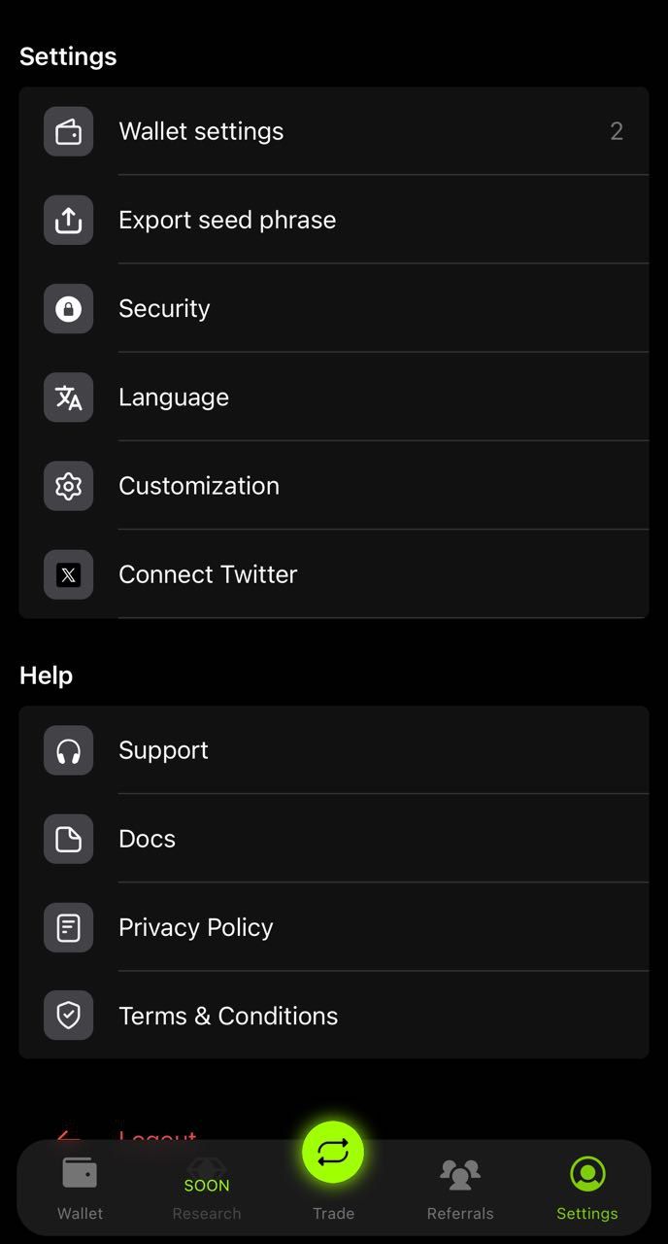Tap the Docs document icon
The image size is (668, 1244).
click(x=68, y=838)
